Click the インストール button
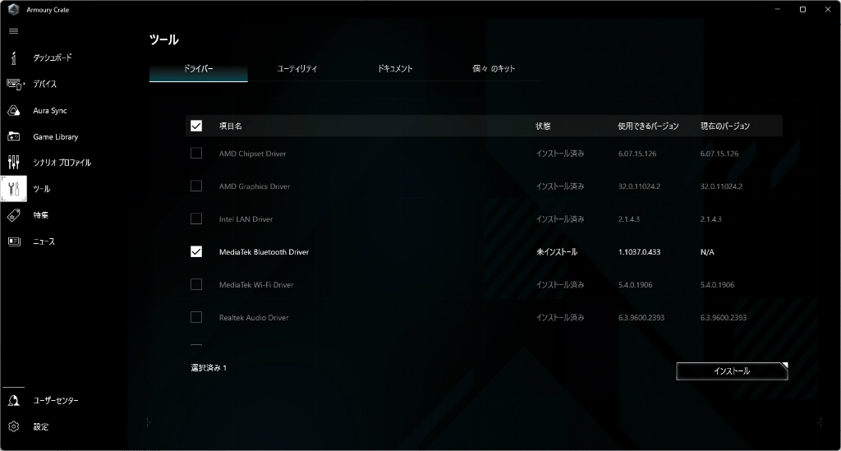Viewport: 841px width, 451px height. [x=732, y=371]
